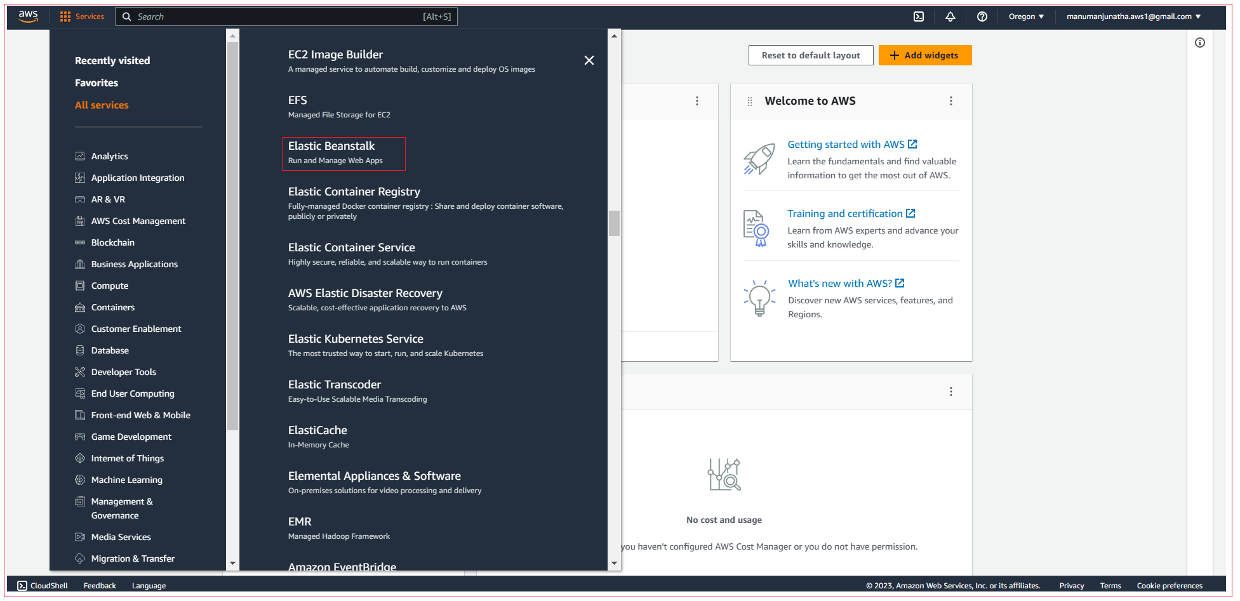Click the AR & VR headset icon

[80, 199]
